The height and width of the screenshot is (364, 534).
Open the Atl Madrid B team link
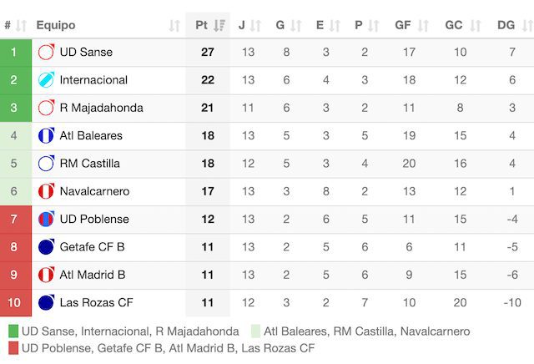point(93,275)
